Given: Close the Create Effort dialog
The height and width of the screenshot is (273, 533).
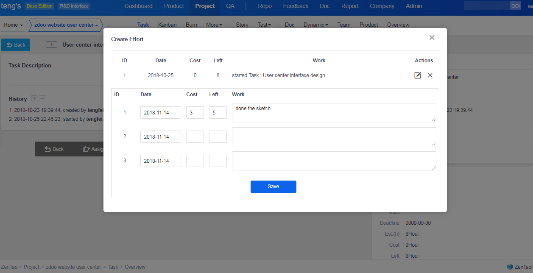Looking at the screenshot, I should pyautogui.click(x=432, y=38).
